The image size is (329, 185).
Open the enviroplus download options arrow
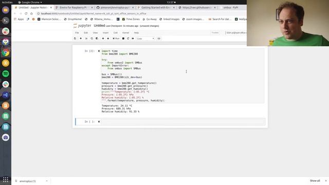click(47, 181)
